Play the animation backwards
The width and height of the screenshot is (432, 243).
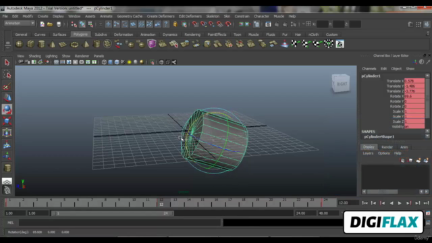[391, 203]
